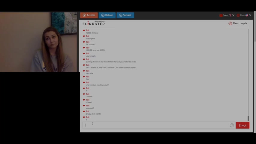Screen dimensions: 256x144
Task: Click heart icon beside "not 15 minutes"
Action: [84, 30]
